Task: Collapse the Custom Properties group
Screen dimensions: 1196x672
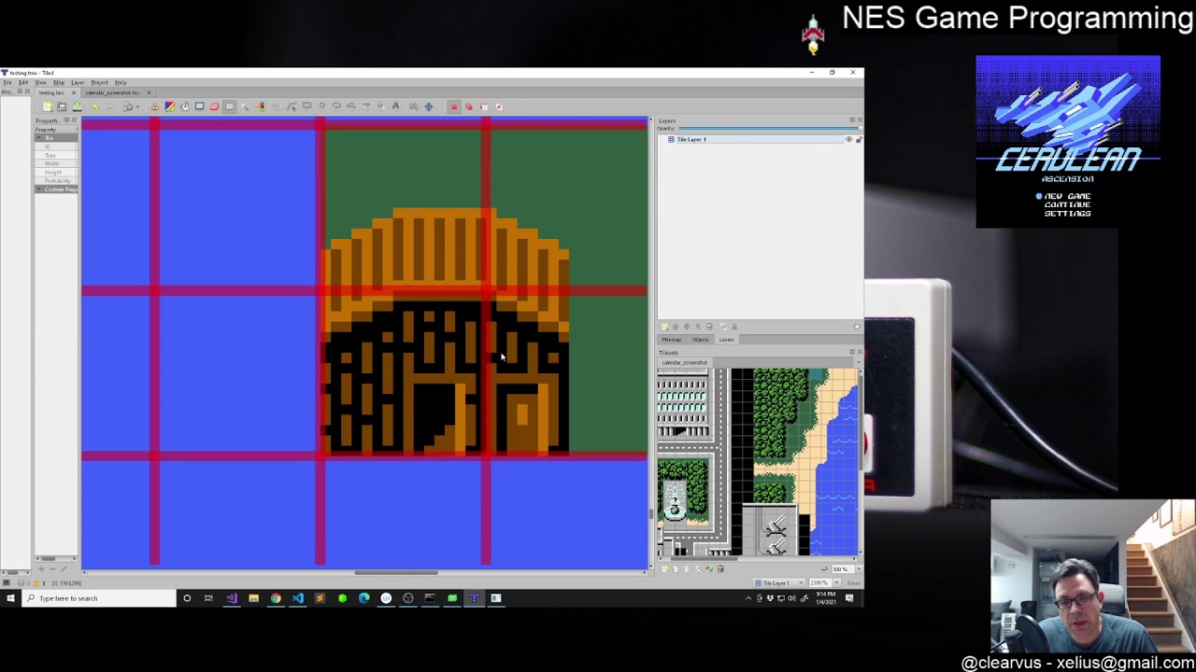Action: [38, 189]
